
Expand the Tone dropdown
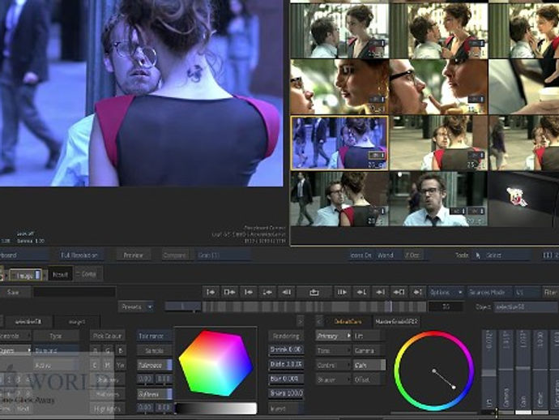pos(333,351)
